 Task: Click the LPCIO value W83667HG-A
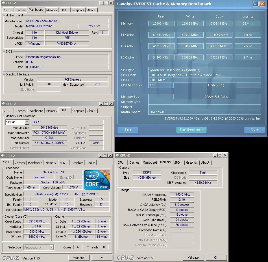[67, 44]
